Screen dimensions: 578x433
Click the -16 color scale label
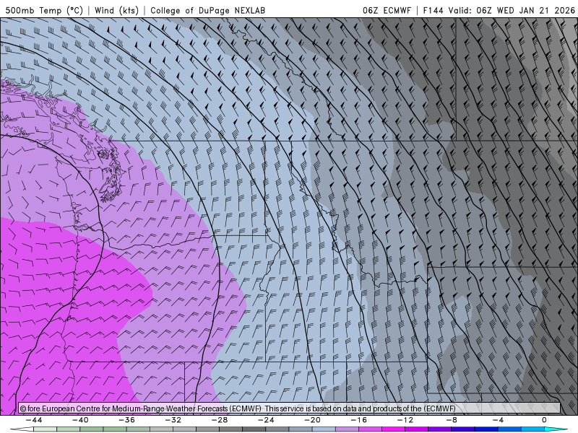pos(359,420)
